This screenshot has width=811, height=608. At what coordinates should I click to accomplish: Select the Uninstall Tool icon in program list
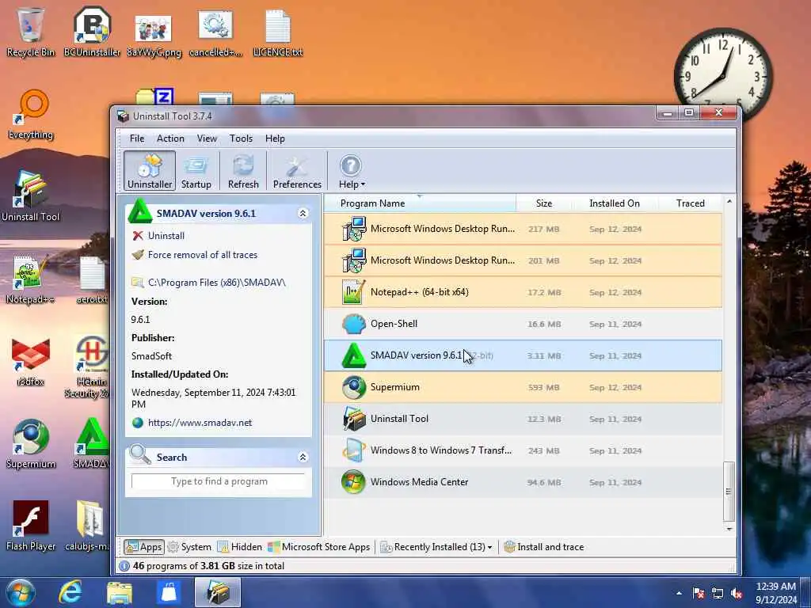pyautogui.click(x=354, y=419)
